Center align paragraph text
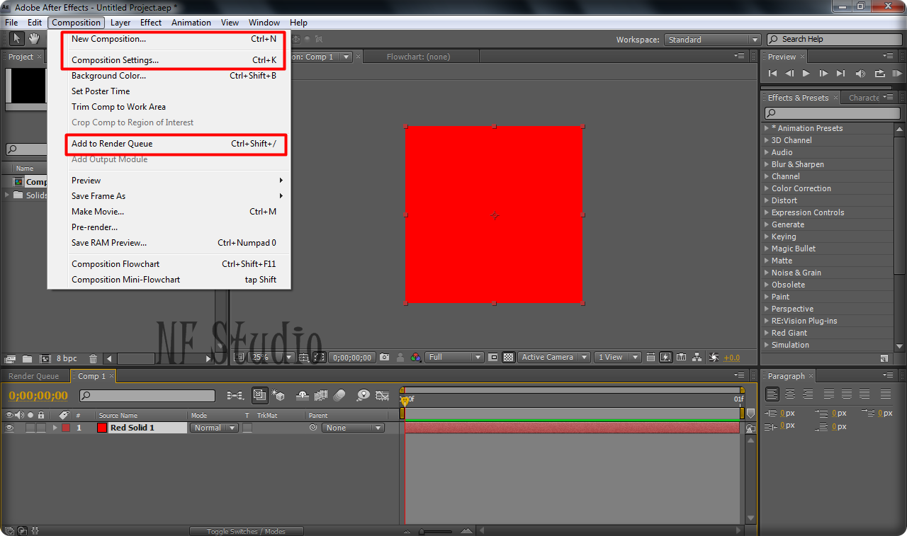The image size is (907, 536). 789,394
